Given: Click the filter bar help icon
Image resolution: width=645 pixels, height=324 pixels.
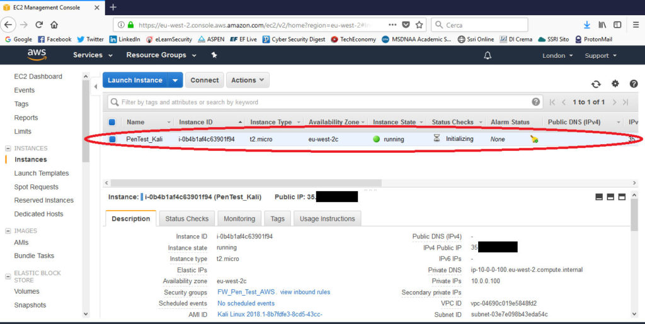Looking at the screenshot, I should (535, 102).
